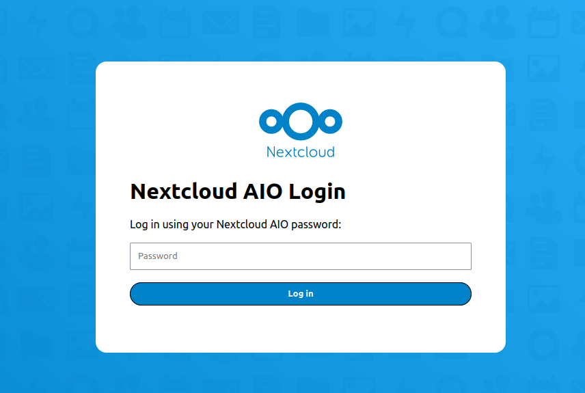
Task: Click the picture icon in the top background row
Action: [359, 23]
